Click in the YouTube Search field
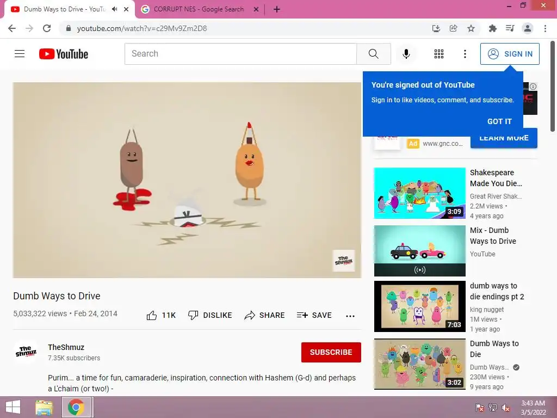 coord(240,54)
